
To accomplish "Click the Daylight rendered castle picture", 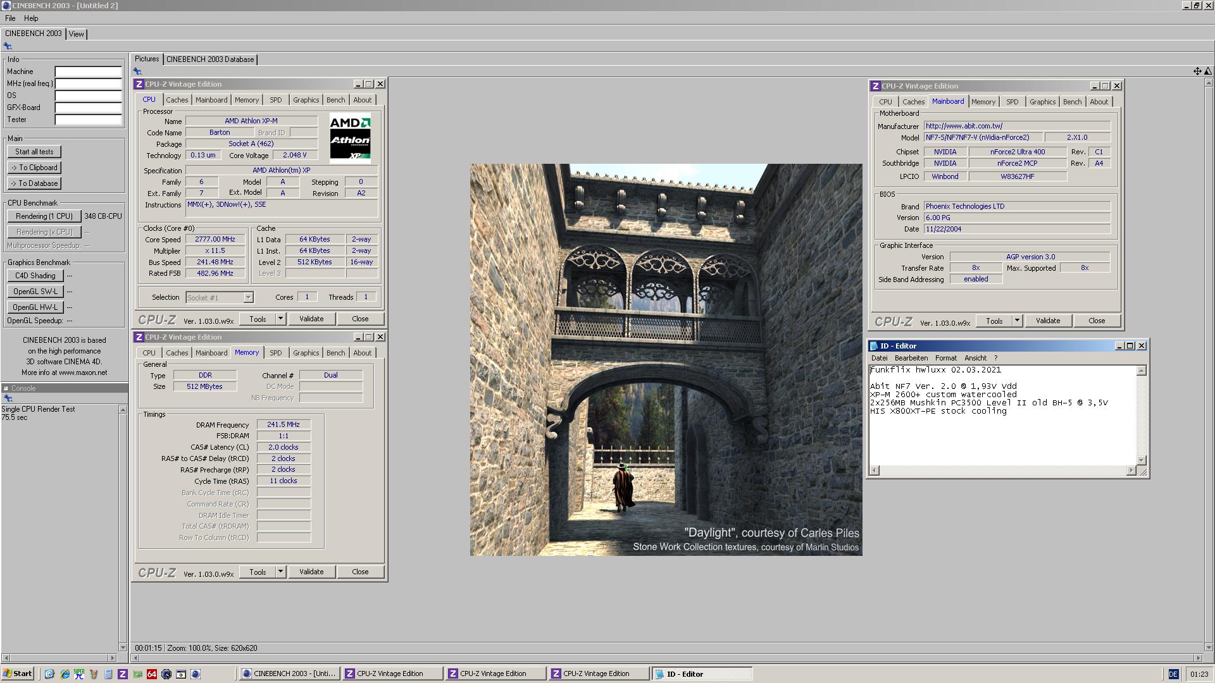I will 666,360.
